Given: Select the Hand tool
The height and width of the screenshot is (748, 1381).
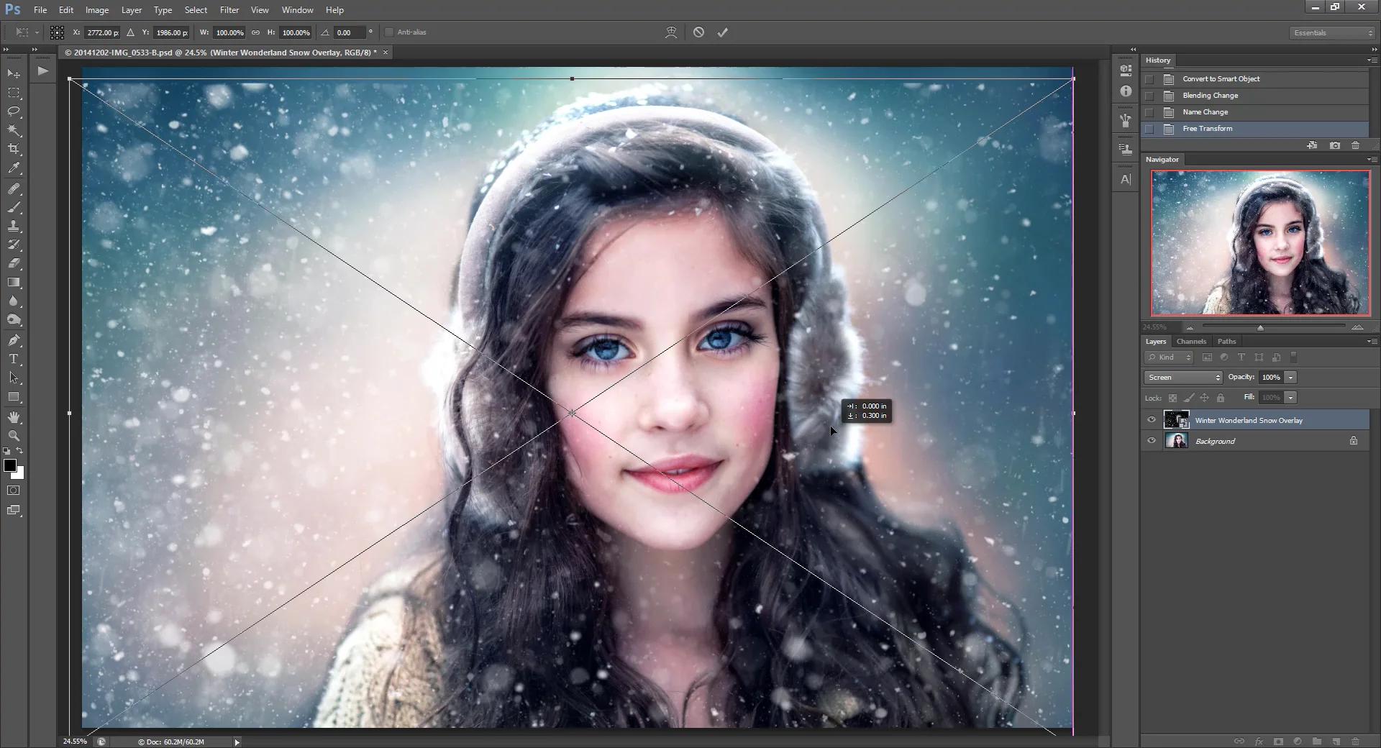Looking at the screenshot, I should pos(13,417).
